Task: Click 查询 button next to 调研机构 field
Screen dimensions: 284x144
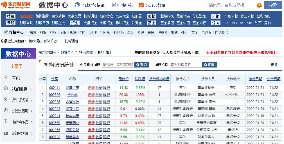Action: 209,65
